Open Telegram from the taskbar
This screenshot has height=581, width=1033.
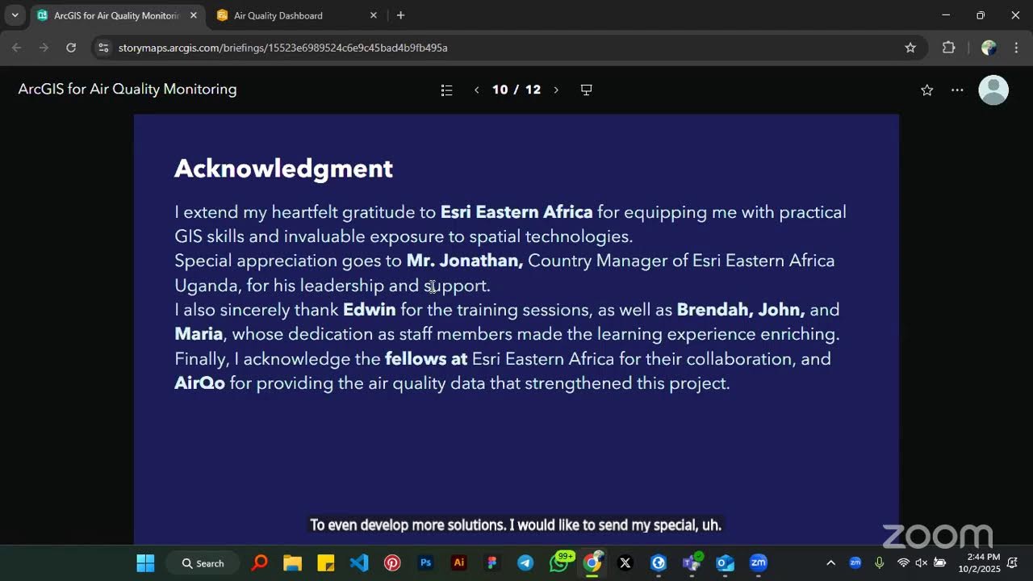point(525,563)
